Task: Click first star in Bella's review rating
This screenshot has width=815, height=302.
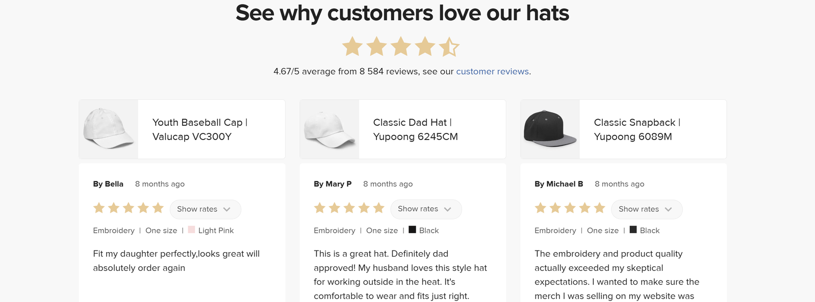Action: click(x=99, y=208)
